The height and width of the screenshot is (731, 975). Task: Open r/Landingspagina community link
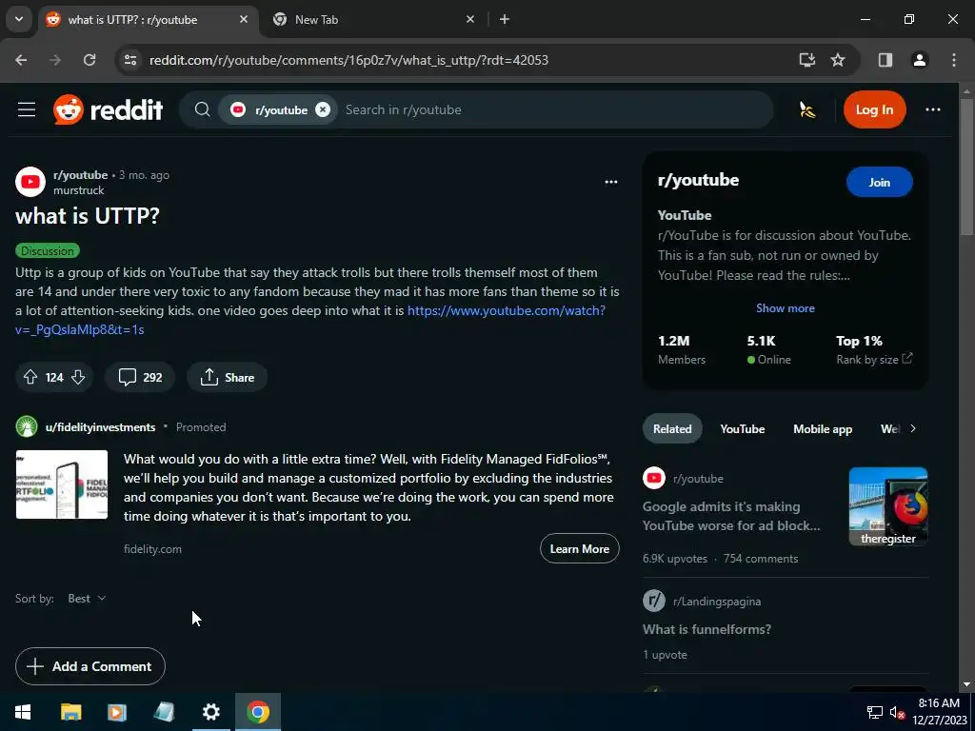coord(717,602)
